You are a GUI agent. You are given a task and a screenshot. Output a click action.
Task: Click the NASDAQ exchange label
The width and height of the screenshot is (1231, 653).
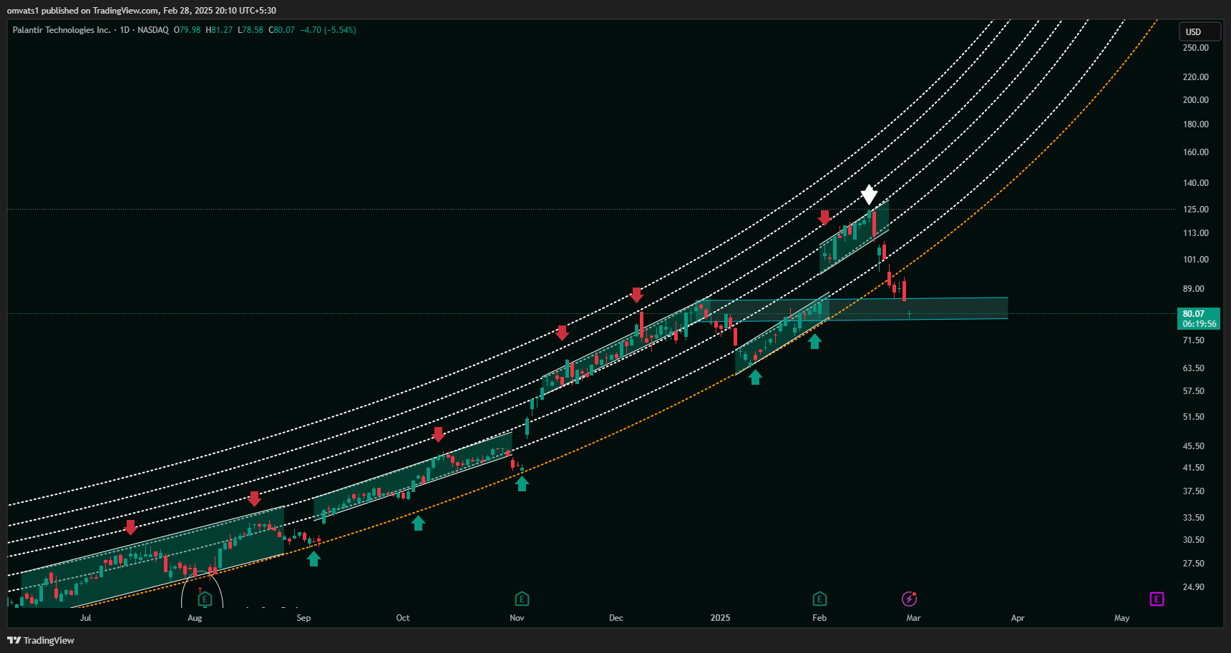point(153,30)
